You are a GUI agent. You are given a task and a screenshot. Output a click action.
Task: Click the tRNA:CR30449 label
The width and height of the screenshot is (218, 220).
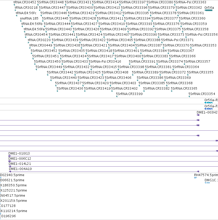pyautogui.click(x=41, y=45)
